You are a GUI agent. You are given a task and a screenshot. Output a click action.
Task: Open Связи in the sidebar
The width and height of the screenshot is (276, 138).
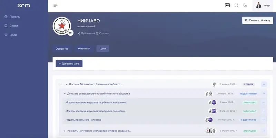click(14, 26)
